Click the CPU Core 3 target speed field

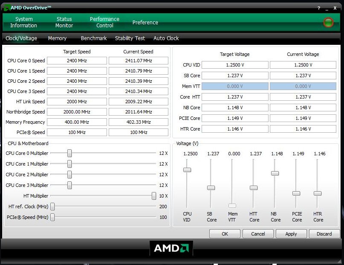click(x=77, y=91)
